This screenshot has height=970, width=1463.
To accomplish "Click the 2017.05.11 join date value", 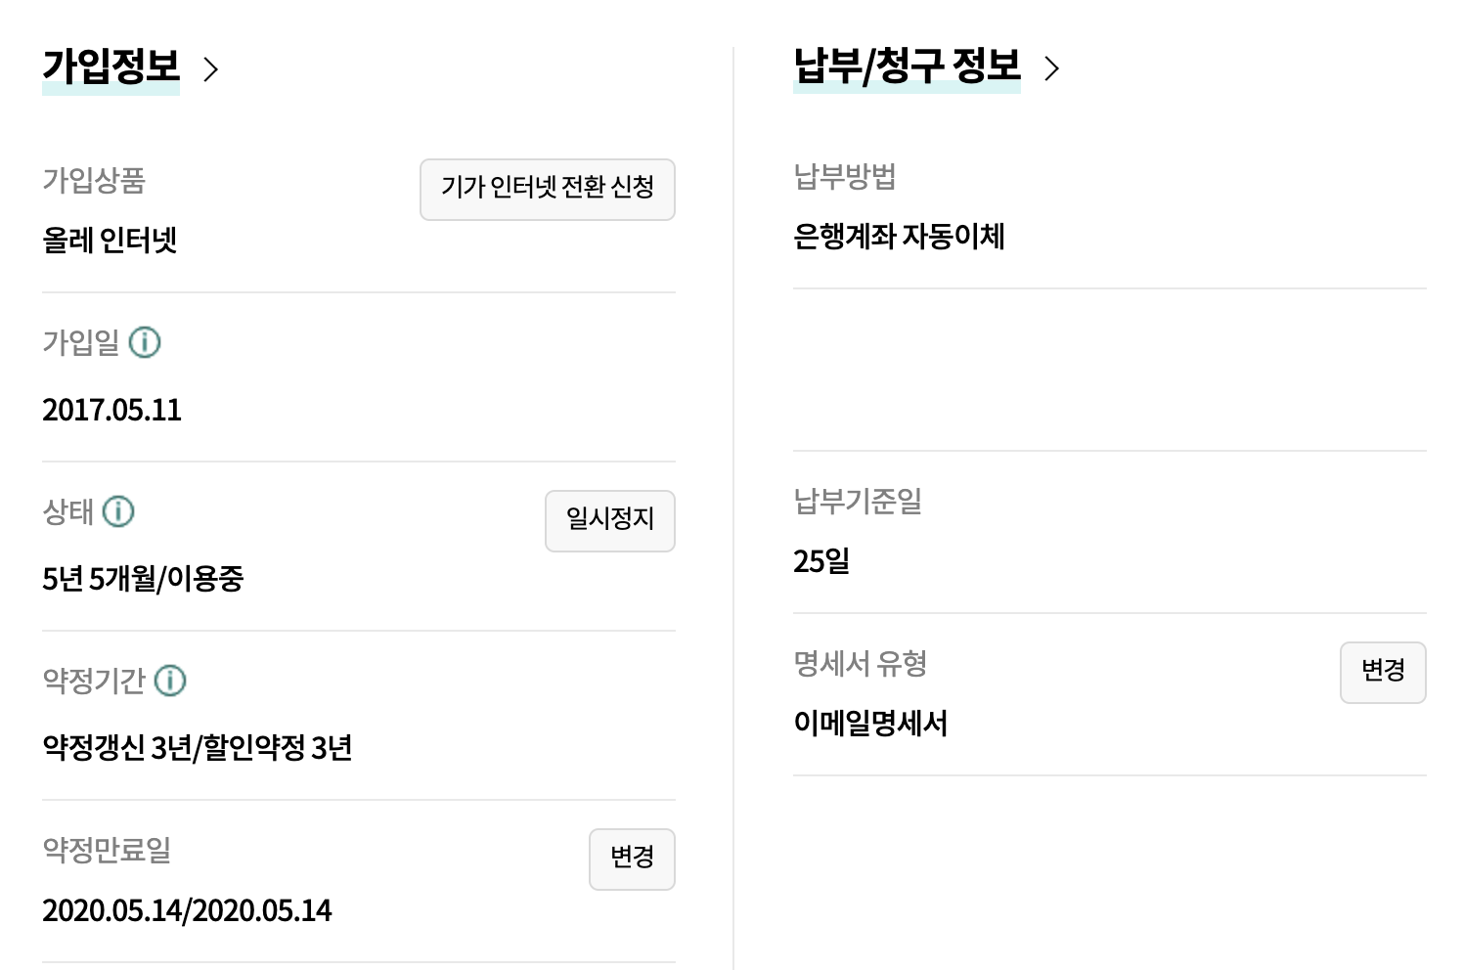I will (111, 410).
